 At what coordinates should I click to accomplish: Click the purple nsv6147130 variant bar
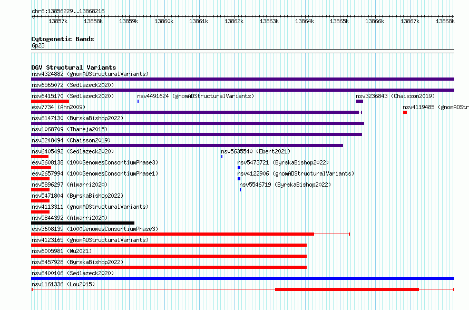pyautogui.click(x=198, y=123)
